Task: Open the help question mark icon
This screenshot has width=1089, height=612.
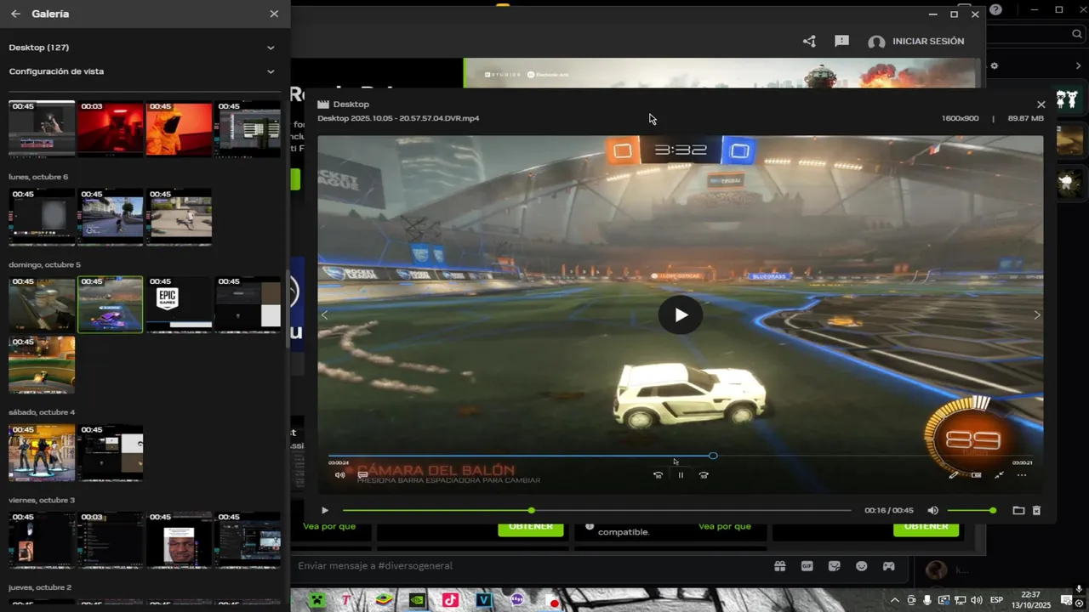Action: (x=995, y=10)
